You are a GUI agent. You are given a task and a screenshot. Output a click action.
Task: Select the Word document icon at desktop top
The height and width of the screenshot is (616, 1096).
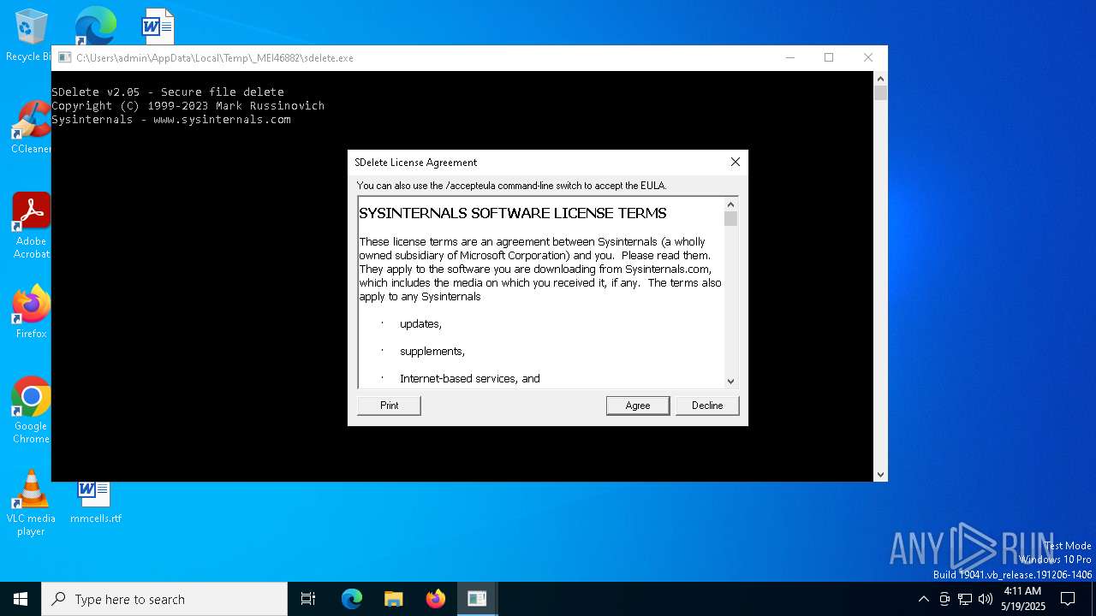point(158,26)
